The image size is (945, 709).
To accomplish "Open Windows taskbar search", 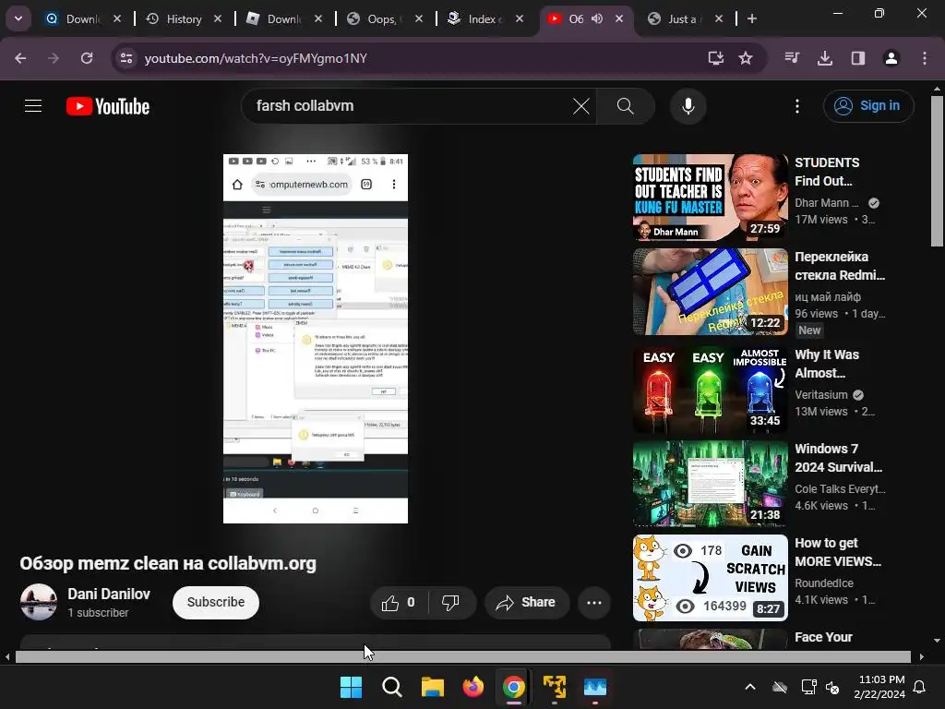I will tap(391, 687).
